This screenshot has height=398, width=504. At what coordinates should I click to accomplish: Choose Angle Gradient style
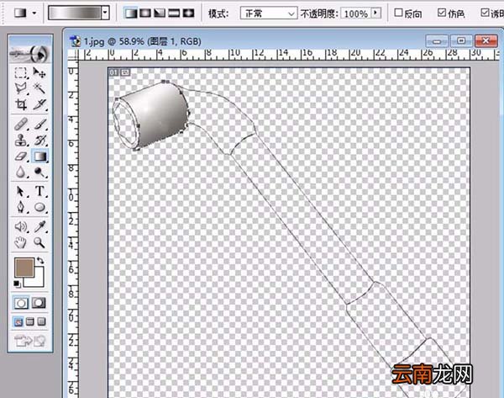tap(160, 13)
